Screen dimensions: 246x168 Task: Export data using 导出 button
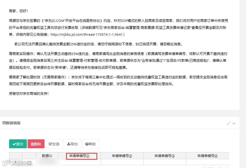pos(72,144)
